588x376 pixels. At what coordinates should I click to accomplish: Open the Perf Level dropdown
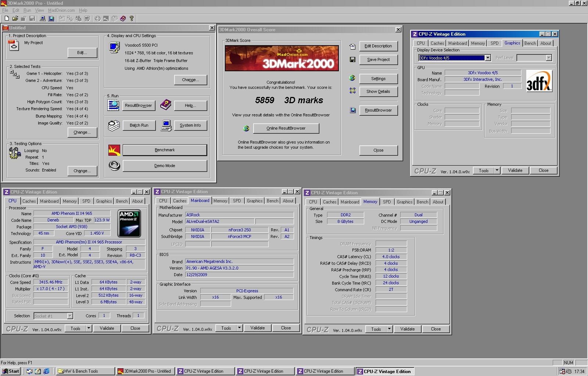click(549, 58)
